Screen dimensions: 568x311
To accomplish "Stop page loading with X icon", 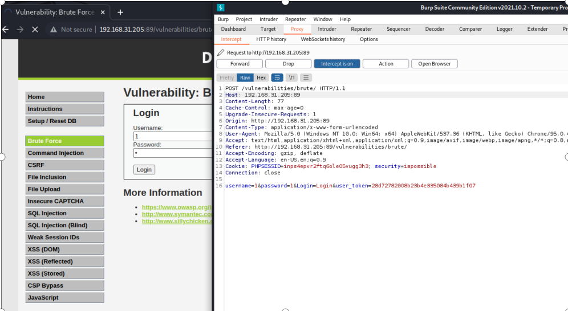I will pos(35,30).
